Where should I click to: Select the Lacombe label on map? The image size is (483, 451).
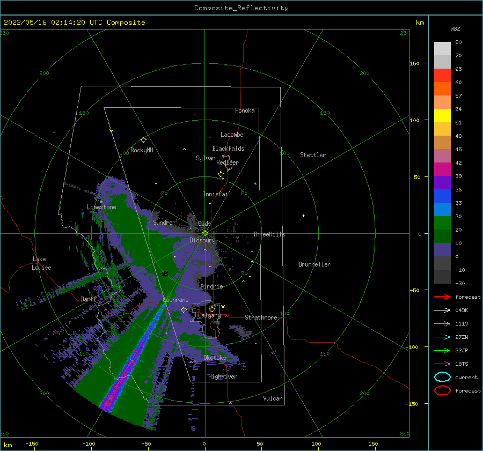click(x=232, y=135)
